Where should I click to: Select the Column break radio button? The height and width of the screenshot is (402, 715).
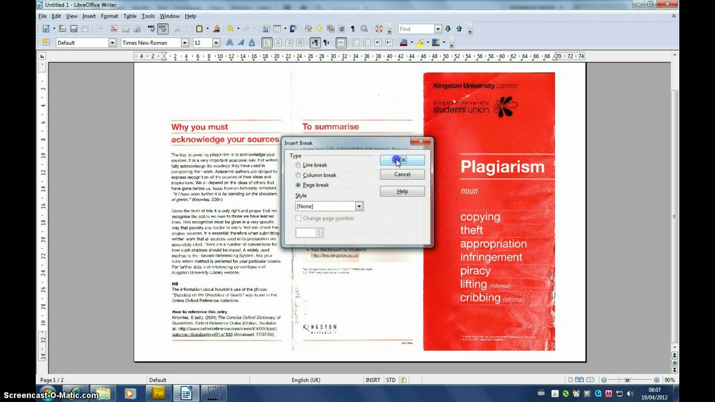[x=298, y=175]
